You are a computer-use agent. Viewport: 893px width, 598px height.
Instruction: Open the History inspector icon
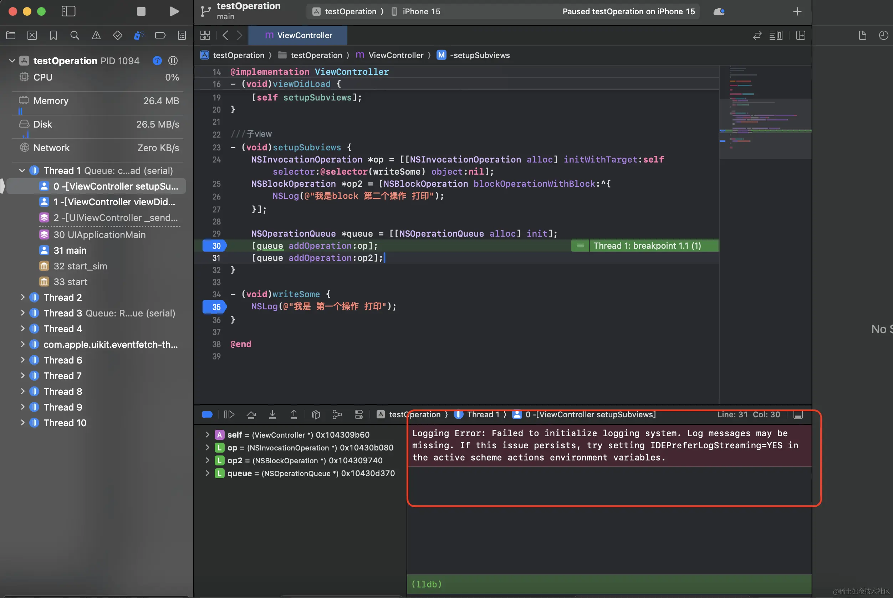pos(883,36)
